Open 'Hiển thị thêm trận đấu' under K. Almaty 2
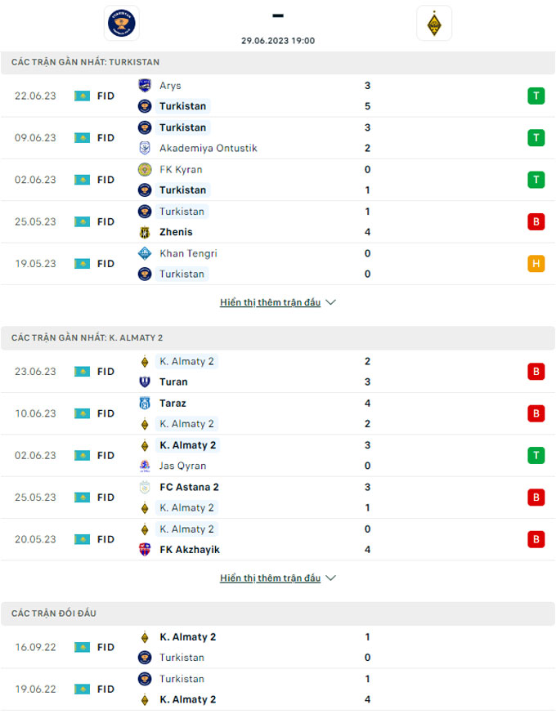The width and height of the screenshot is (556, 714). 270,578
